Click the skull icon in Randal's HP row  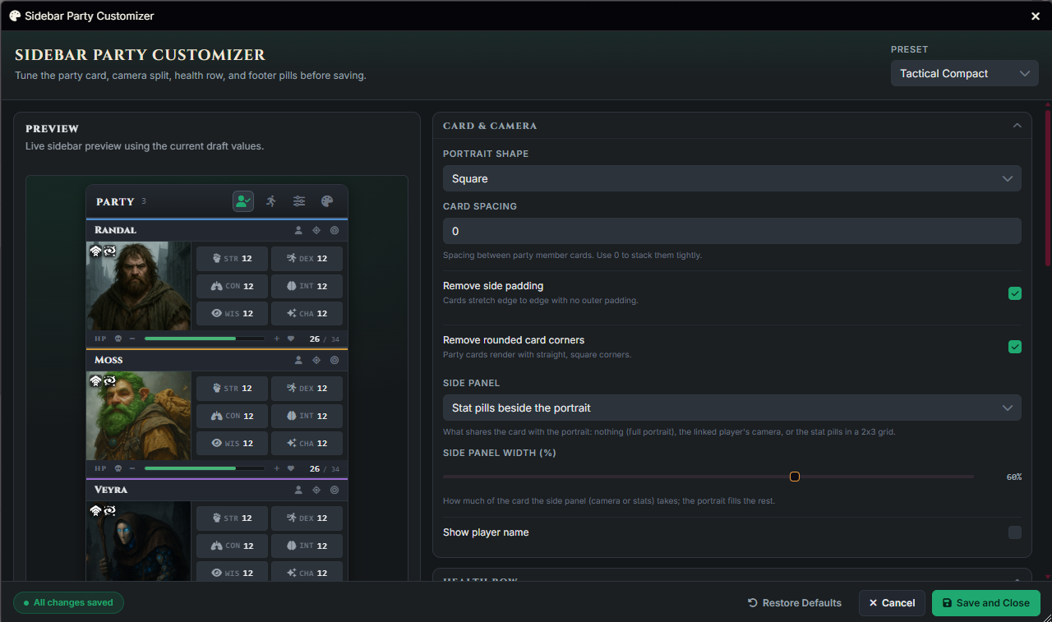118,339
